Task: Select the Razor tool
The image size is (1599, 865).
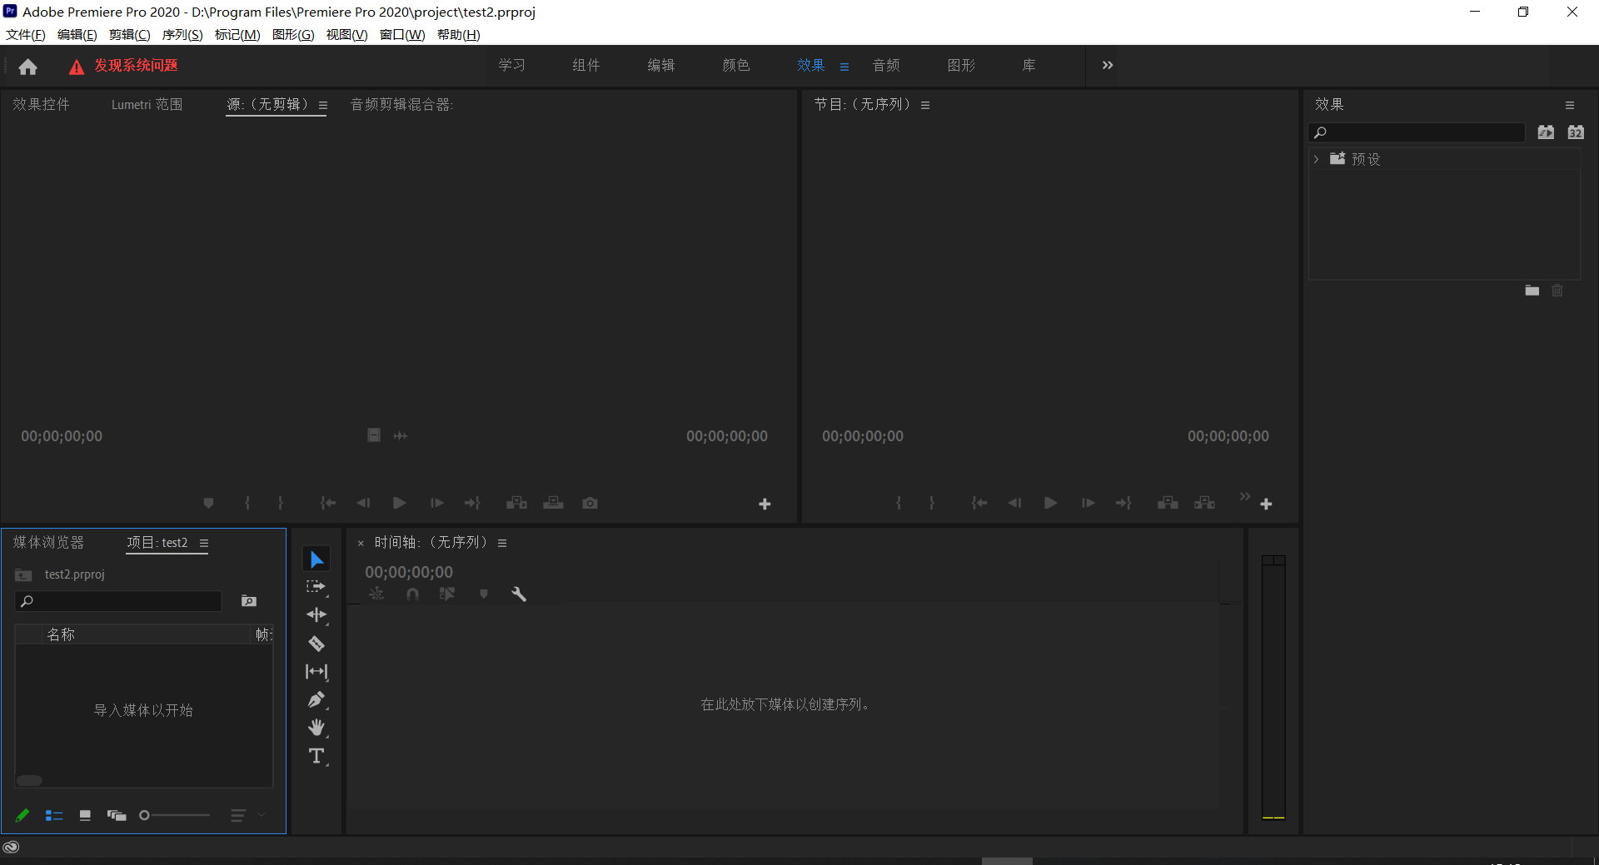Action: [x=316, y=644]
